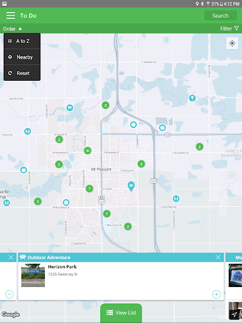Tap the Bluetooth icon in status bar
Viewport: 242px width, 323px height.
202,4
